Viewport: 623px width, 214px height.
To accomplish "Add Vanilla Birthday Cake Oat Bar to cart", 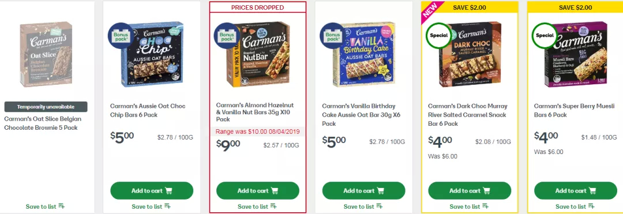I will [364, 190].
